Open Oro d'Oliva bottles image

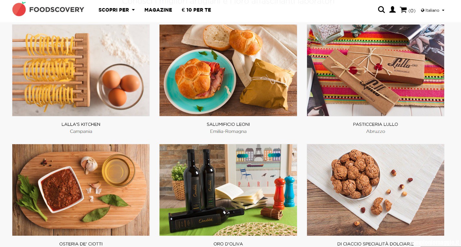tap(228, 190)
